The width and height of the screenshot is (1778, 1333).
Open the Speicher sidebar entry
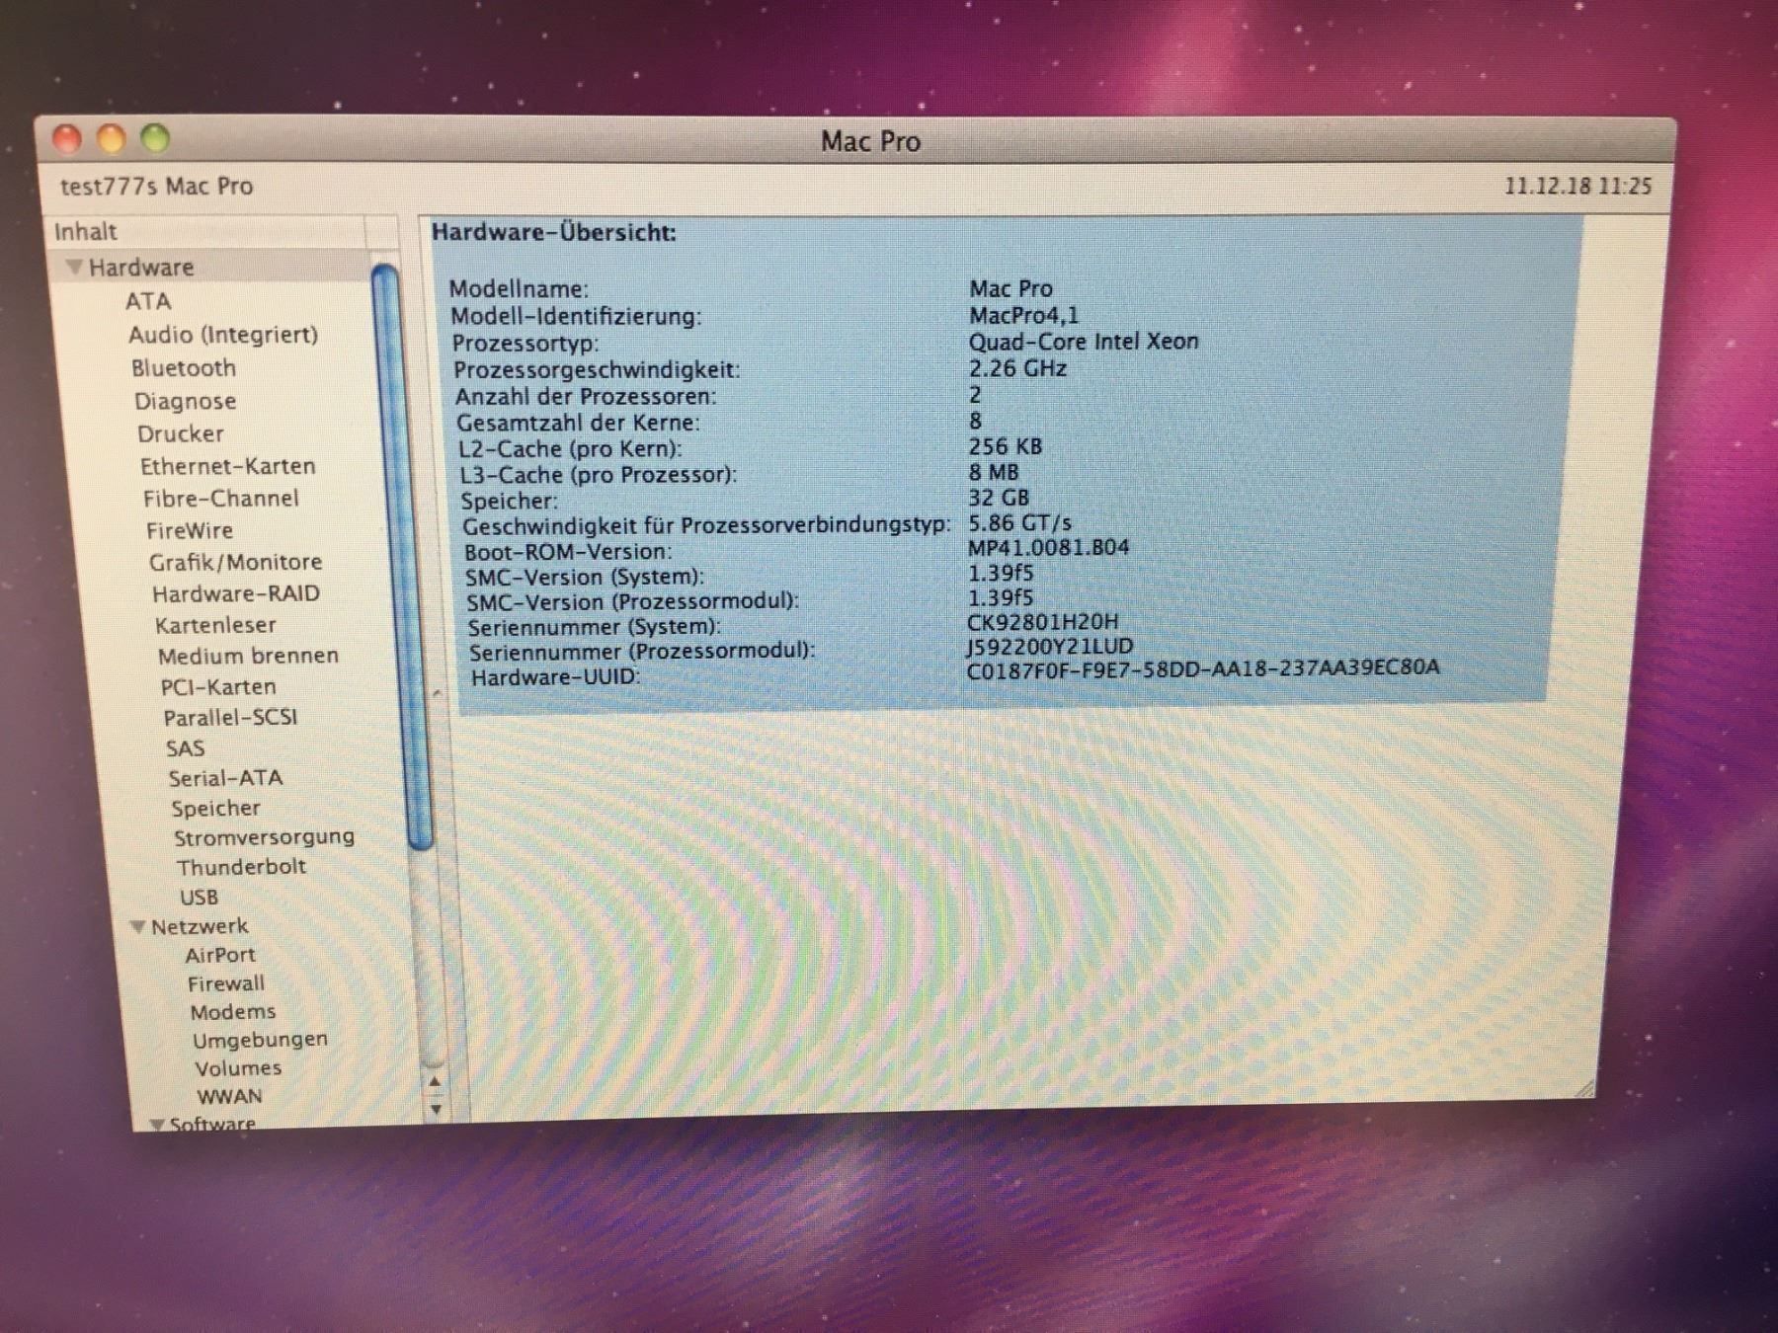point(215,809)
